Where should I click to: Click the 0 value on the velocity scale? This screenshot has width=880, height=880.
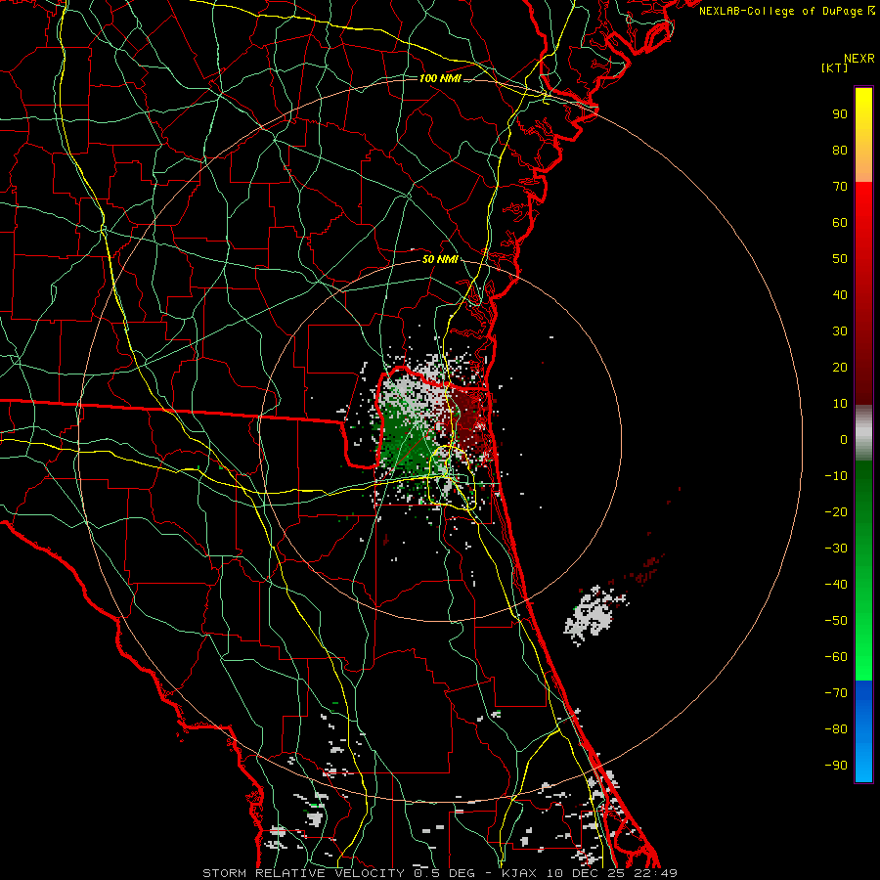click(844, 440)
